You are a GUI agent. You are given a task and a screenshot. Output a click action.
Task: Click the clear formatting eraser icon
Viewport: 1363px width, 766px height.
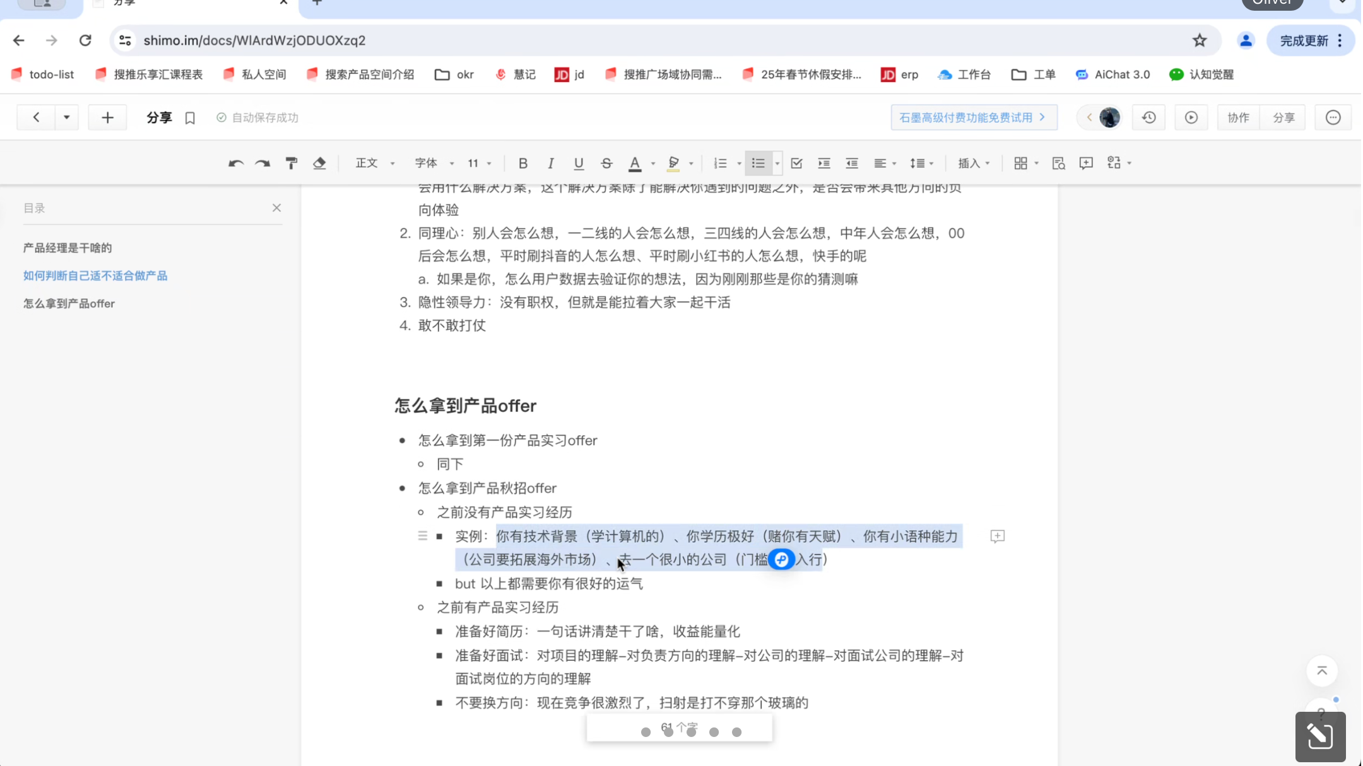click(319, 163)
